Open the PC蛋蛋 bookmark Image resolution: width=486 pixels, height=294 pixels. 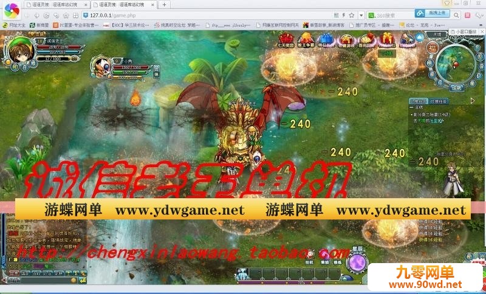[x=76, y=25]
